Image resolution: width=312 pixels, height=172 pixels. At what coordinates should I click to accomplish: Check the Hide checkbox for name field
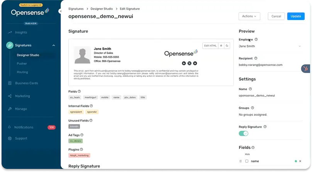point(247,161)
